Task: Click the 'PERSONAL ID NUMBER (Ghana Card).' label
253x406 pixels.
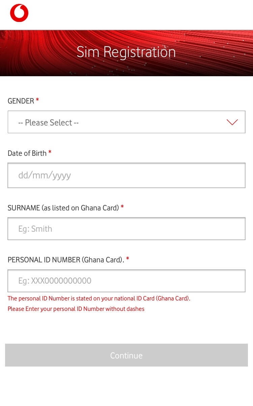Action: 66,260
